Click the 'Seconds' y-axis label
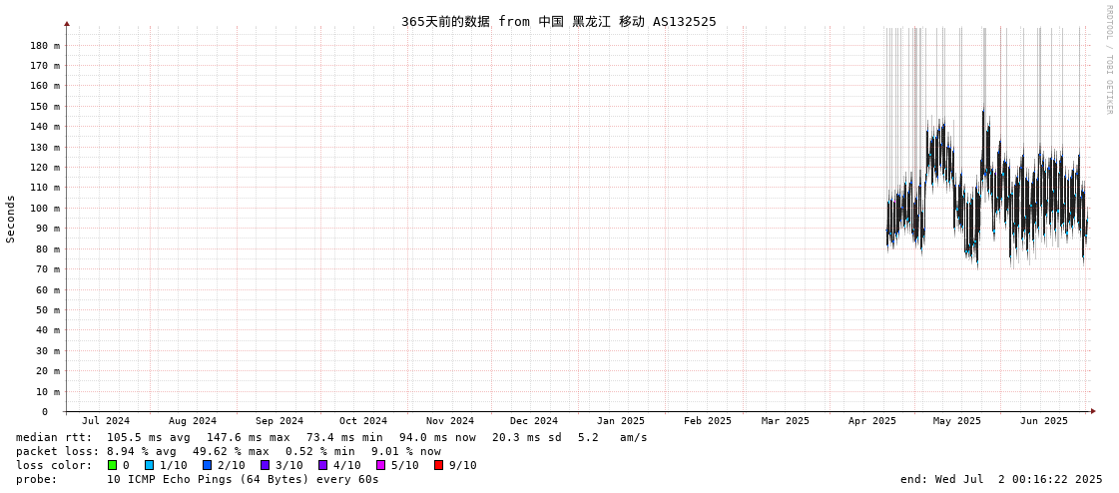This screenshot has width=1119, height=493. click(11, 219)
